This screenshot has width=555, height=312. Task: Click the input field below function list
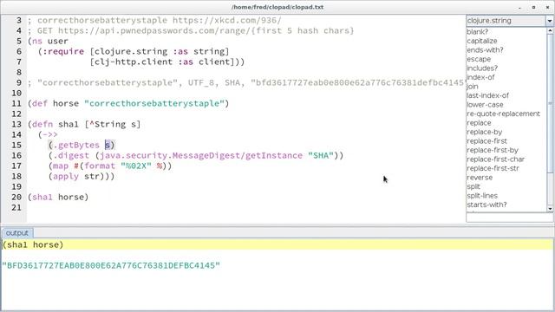pos(510,218)
